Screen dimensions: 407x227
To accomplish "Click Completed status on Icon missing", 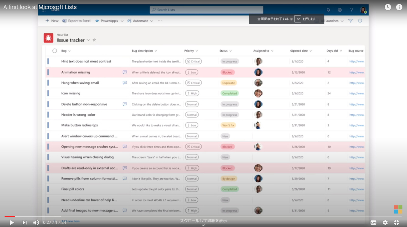I will (x=229, y=93).
